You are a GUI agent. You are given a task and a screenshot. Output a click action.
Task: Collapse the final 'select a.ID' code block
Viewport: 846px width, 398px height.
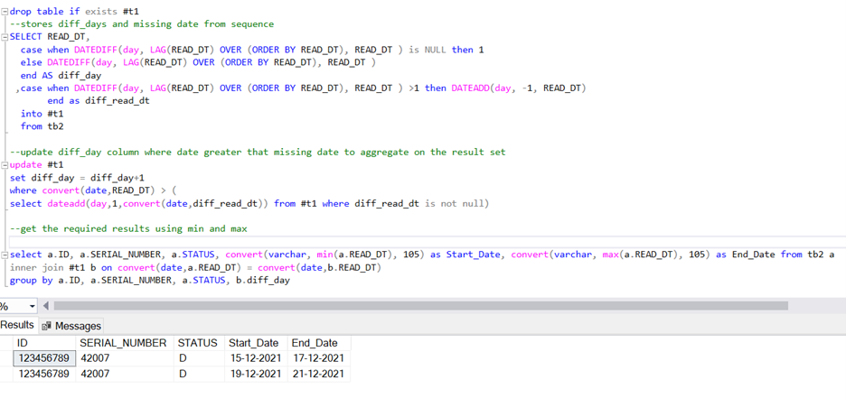pos(5,255)
